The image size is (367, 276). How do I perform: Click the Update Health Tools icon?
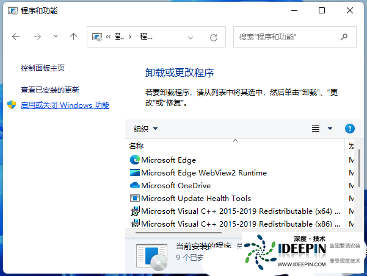(134, 198)
